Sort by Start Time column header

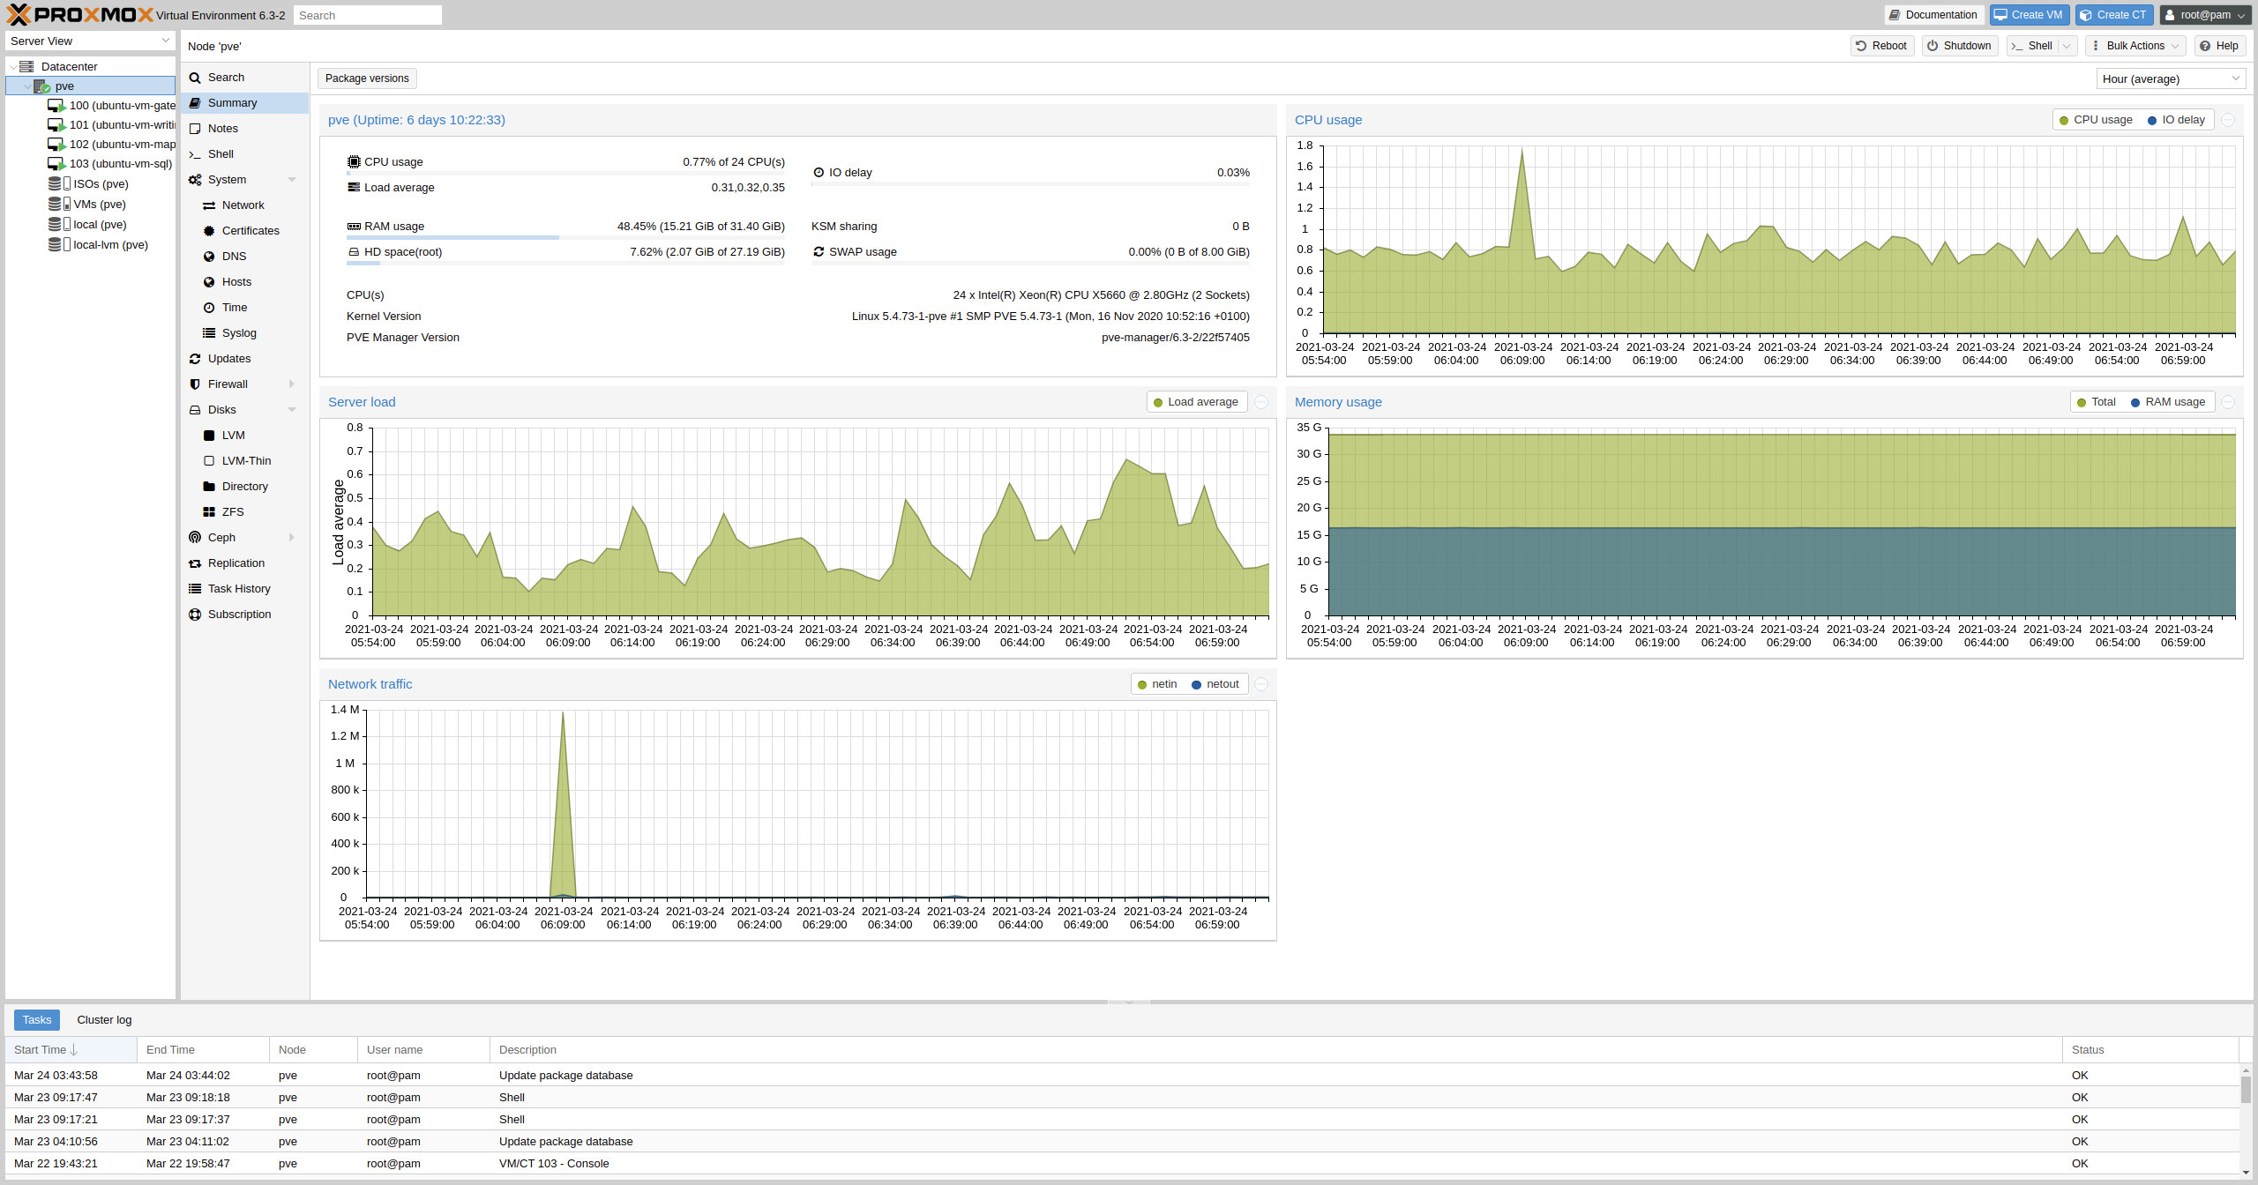click(71, 1050)
